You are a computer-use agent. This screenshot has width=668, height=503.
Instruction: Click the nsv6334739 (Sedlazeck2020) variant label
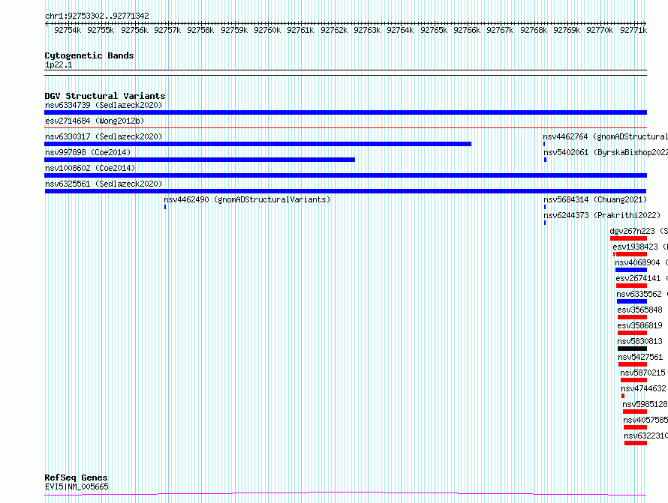(x=104, y=105)
